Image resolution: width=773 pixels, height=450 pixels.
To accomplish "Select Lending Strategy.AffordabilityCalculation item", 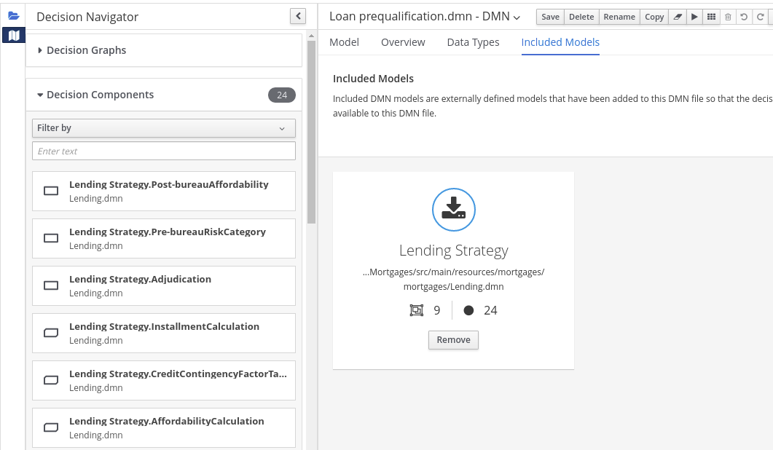I will pos(164,428).
